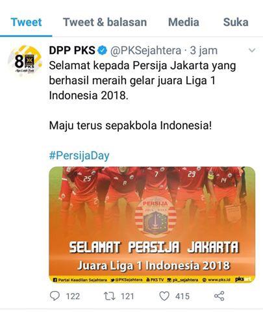This screenshot has height=312, width=263.
Task: View the 3 jam timestamp link
Action: (204, 51)
